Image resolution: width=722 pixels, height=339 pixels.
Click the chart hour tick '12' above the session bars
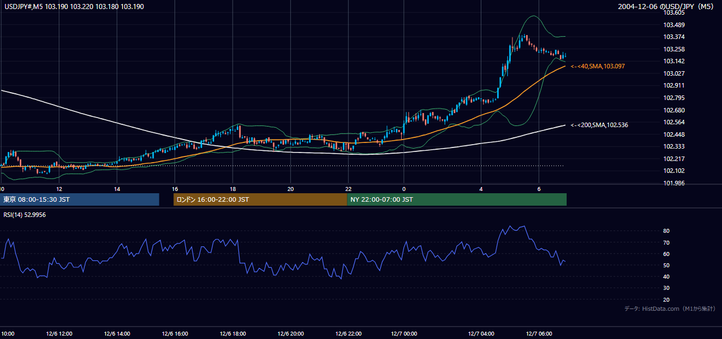coord(59,189)
